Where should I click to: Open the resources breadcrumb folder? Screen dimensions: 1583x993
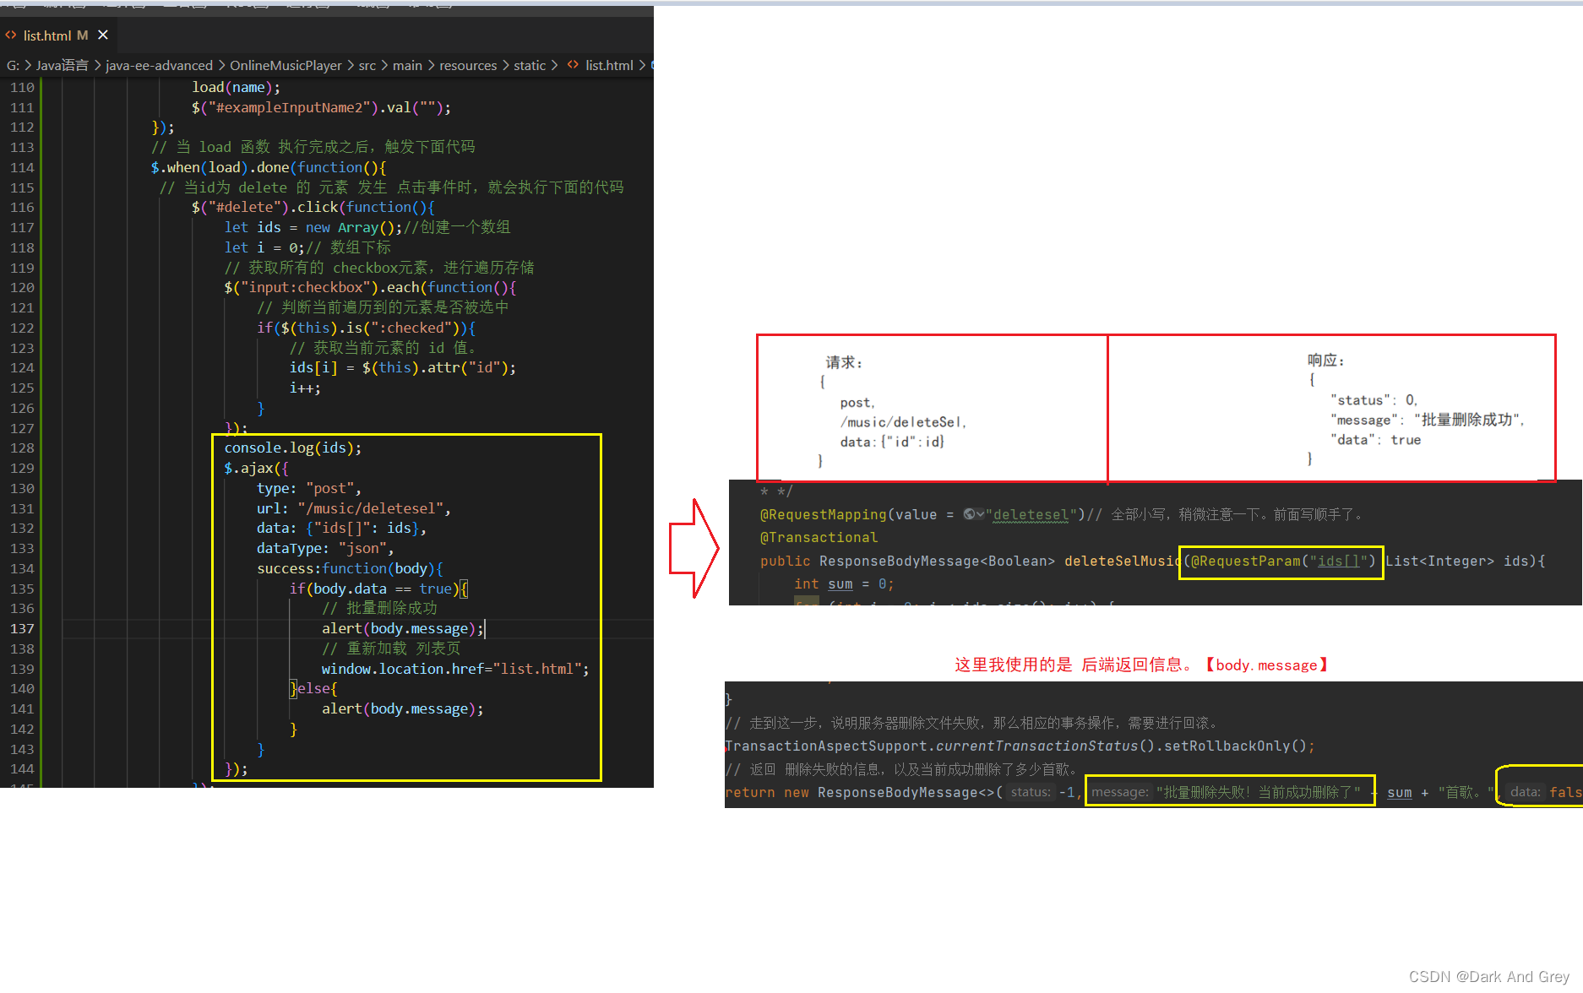pos(468,65)
